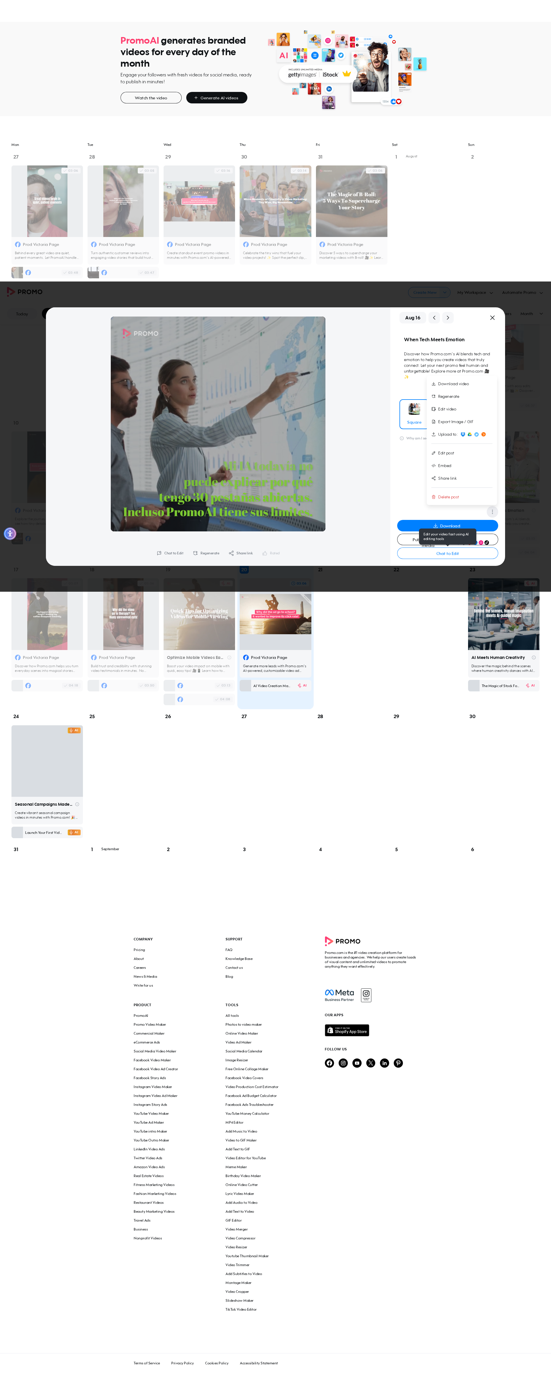This screenshot has height=1373, width=551.
Task: Click the Watch the video button
Action: click(151, 98)
